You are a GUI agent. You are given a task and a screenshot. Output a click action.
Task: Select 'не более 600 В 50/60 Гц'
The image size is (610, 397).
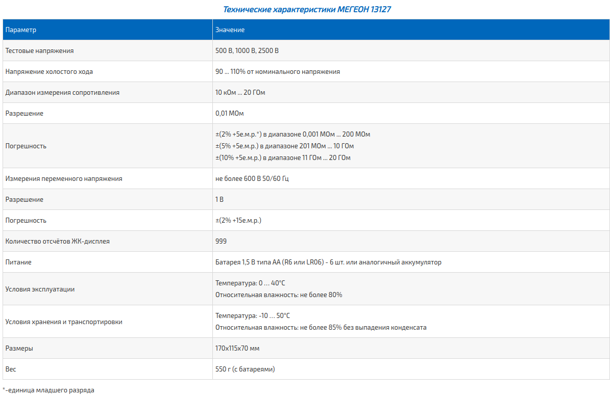(x=252, y=179)
